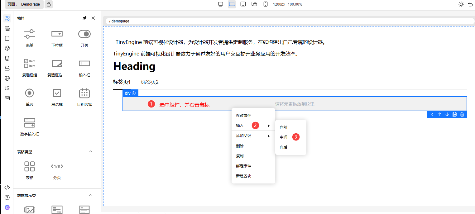The height and width of the screenshot is (214, 475).
Task: Toggle the theme sun icon
Action: point(461,4)
